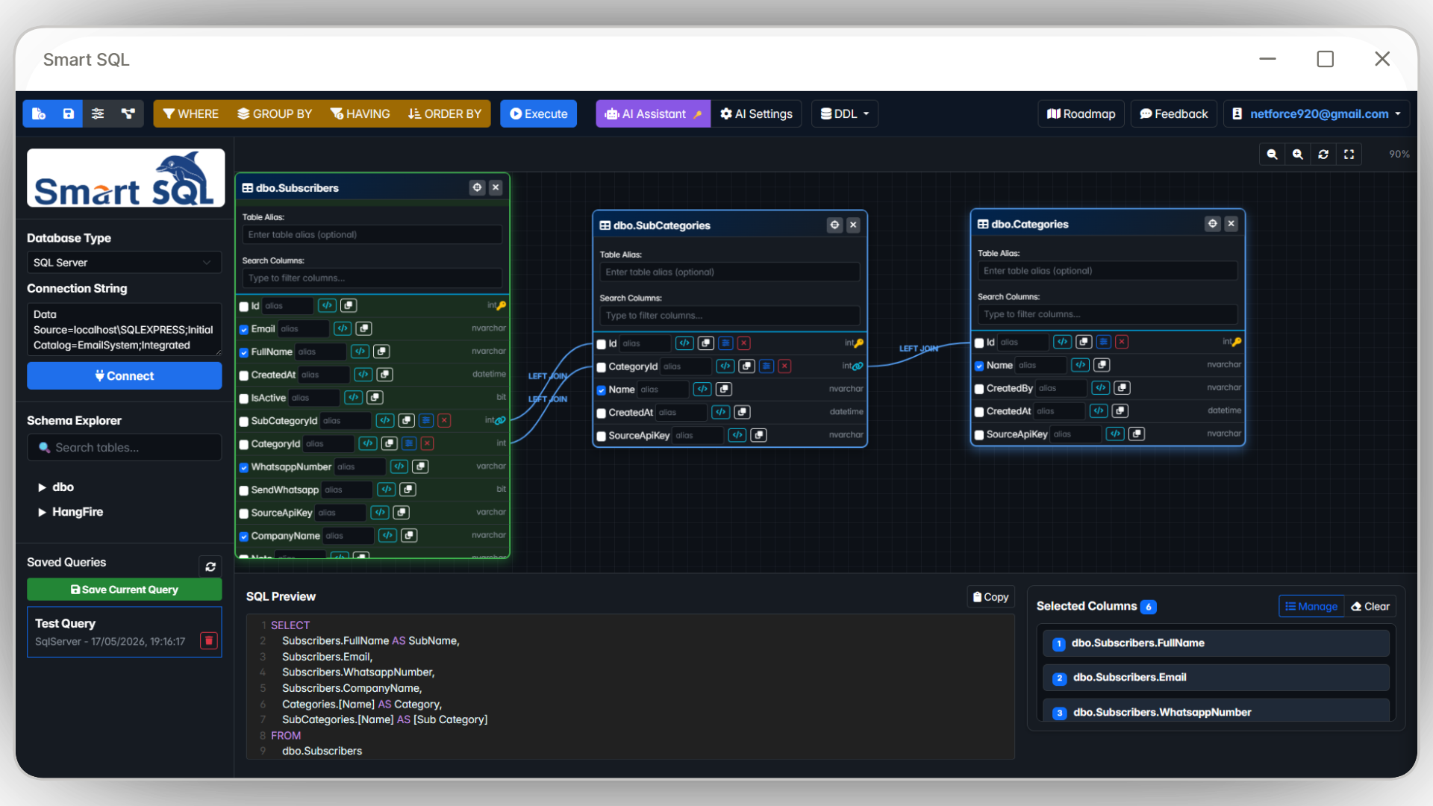Open the sliders settings icon in toolbar
The width and height of the screenshot is (1433, 806).
98,113
